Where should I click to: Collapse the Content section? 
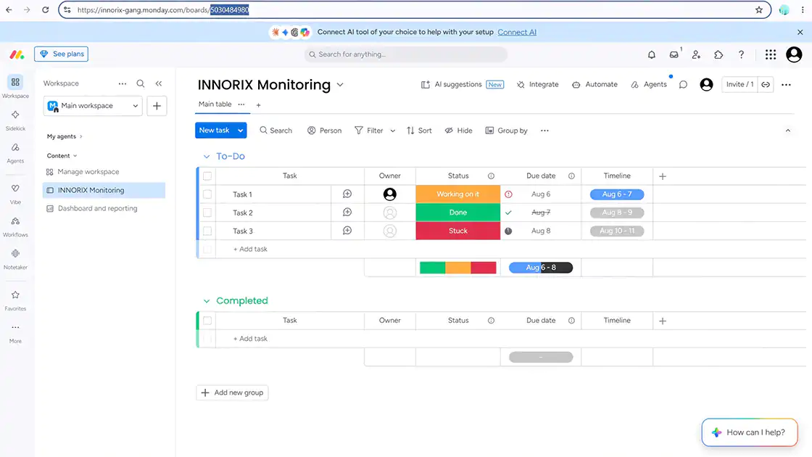pos(62,155)
